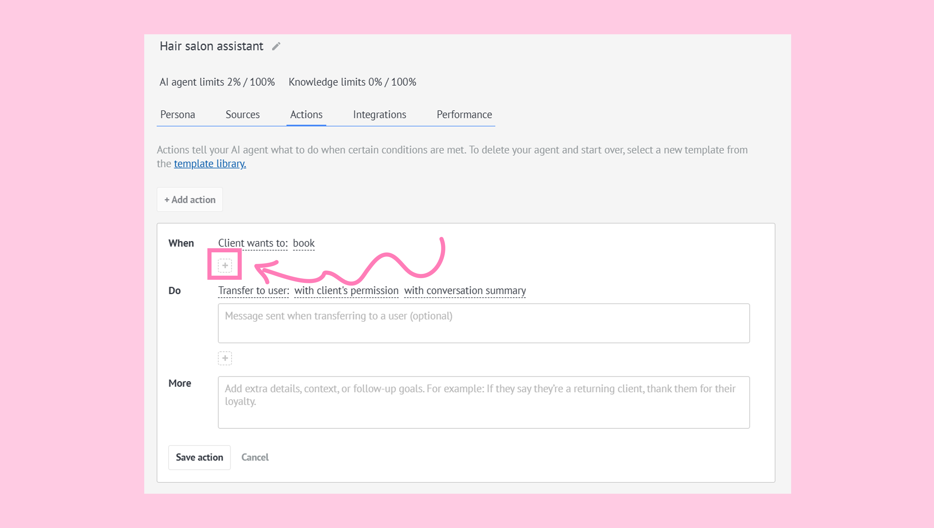Change the 'with conversation summary' option
The image size is (934, 528).
point(465,291)
